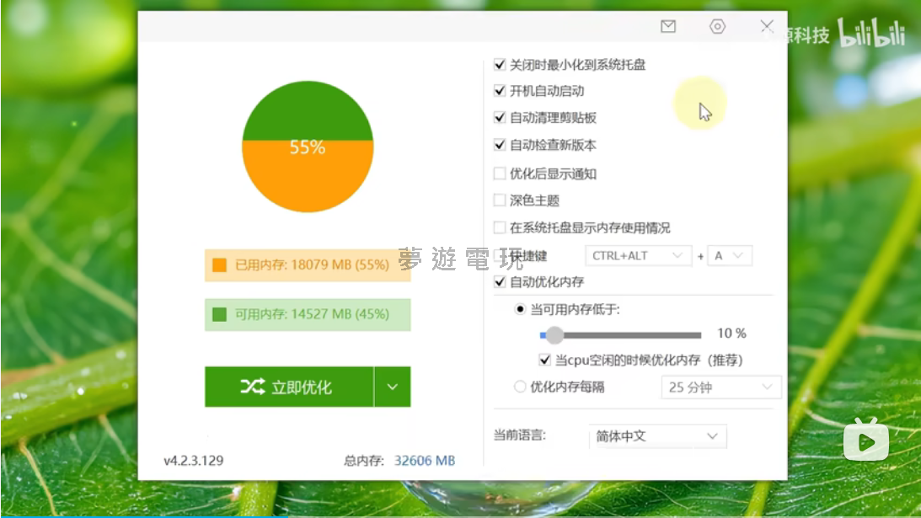
Task: Open the hotkey letter A dropdown
Action: coord(730,255)
